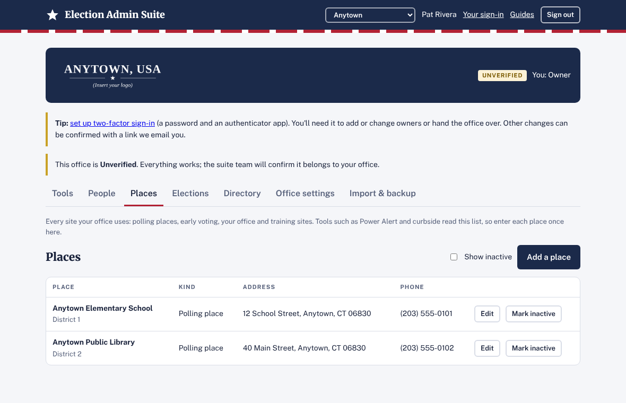Click the Sign out button

[x=560, y=15]
